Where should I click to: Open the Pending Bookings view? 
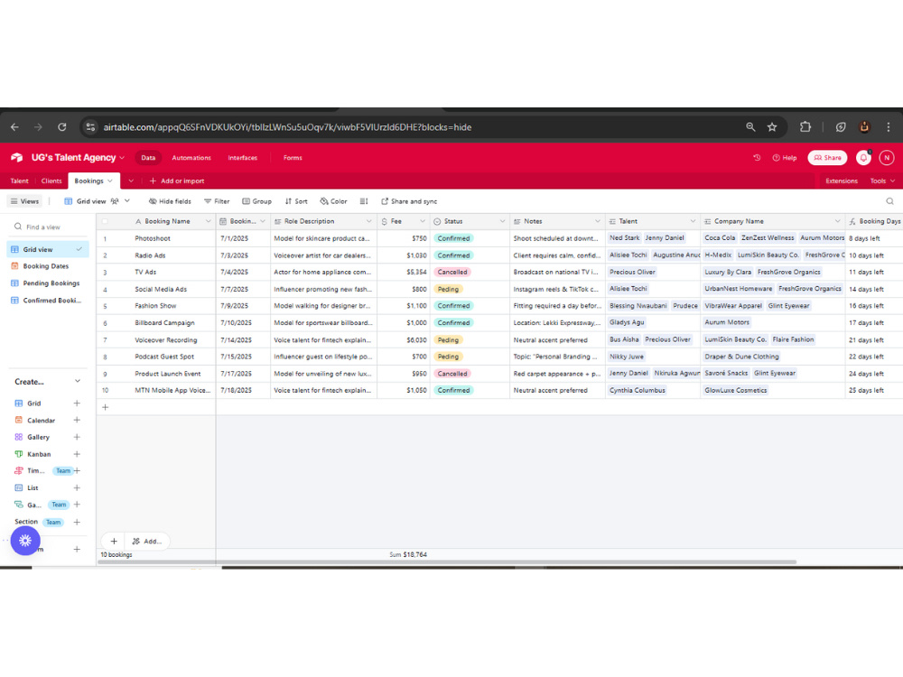tap(51, 283)
